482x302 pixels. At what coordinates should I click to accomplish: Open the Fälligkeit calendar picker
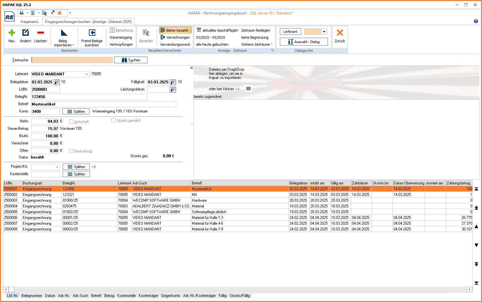pyautogui.click(x=173, y=82)
